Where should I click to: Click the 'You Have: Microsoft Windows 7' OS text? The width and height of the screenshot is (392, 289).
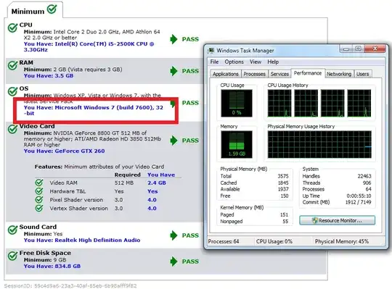click(x=94, y=111)
